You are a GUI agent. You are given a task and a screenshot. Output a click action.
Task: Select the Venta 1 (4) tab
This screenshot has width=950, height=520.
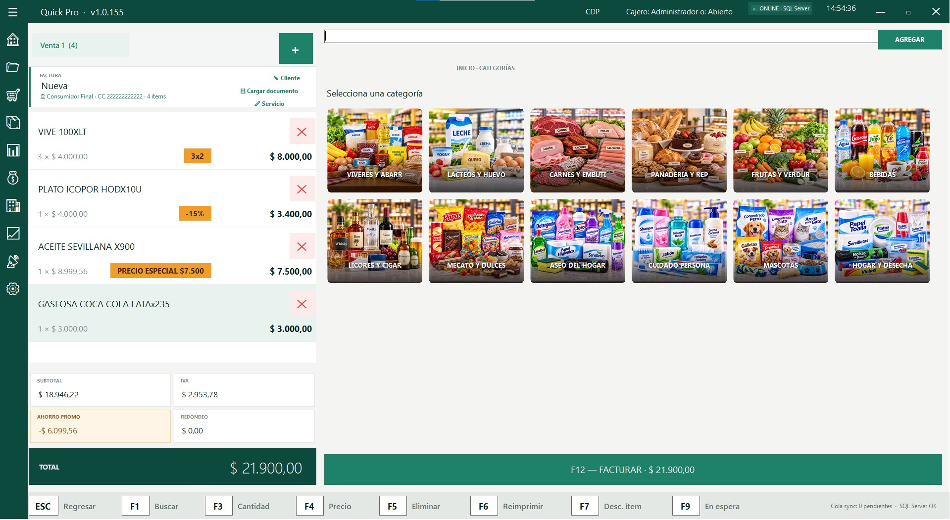(x=81, y=45)
